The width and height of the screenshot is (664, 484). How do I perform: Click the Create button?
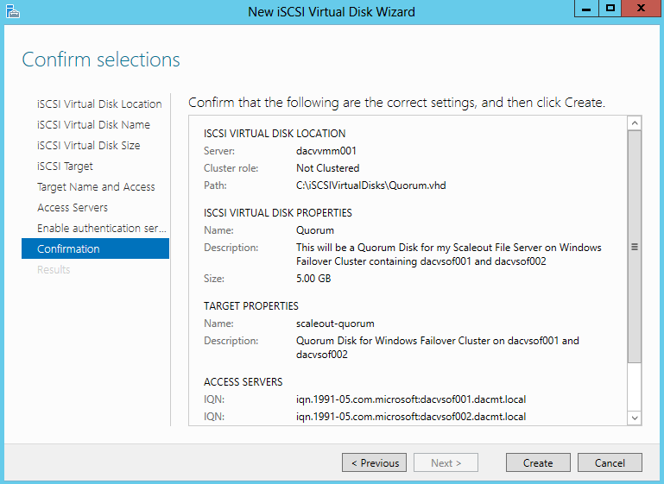538,462
